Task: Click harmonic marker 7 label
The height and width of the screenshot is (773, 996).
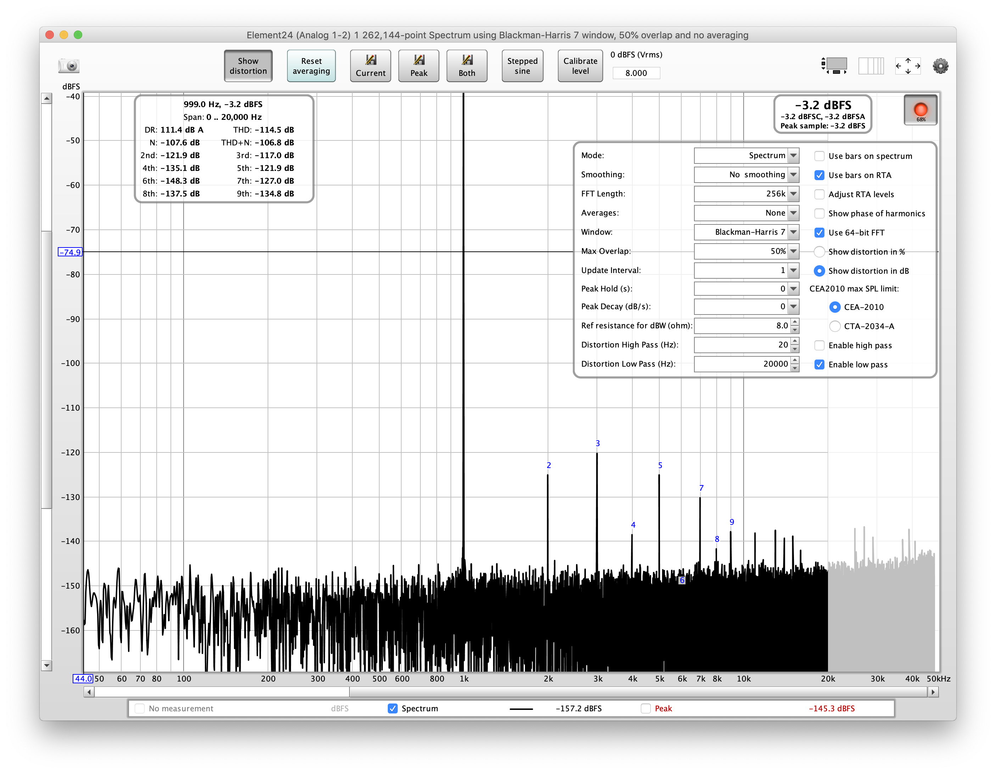Action: pyautogui.click(x=701, y=488)
